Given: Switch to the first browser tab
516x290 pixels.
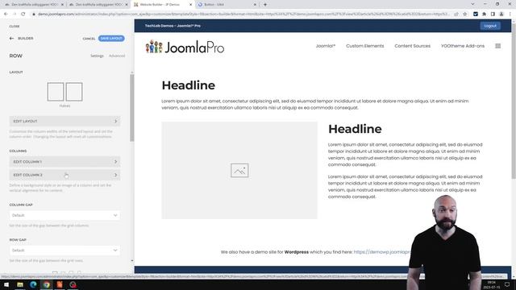Looking at the screenshot, I should point(33,5).
